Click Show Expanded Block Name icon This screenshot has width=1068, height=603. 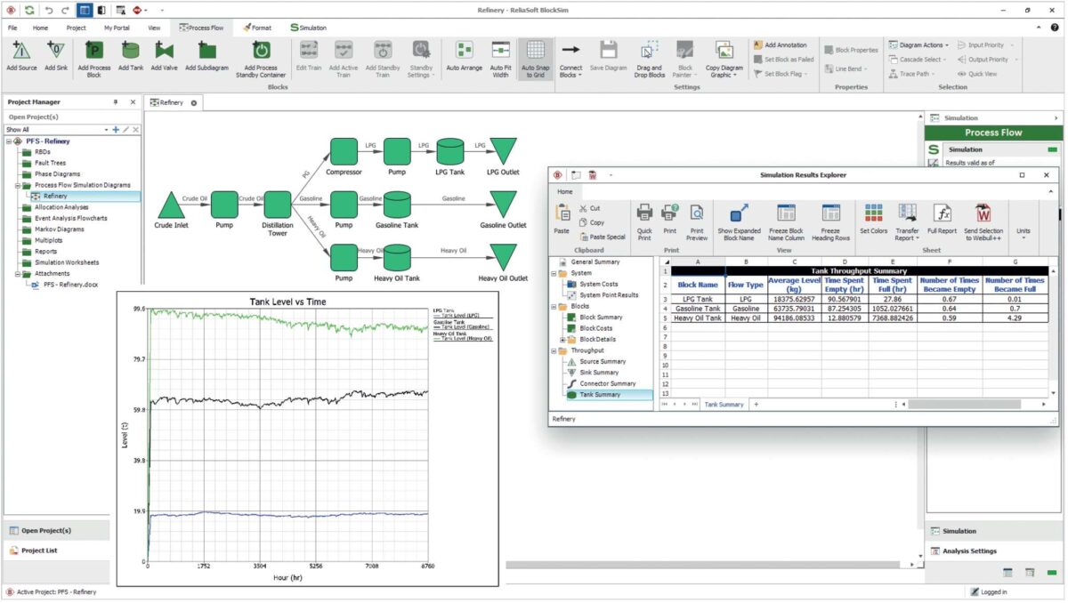click(x=739, y=213)
